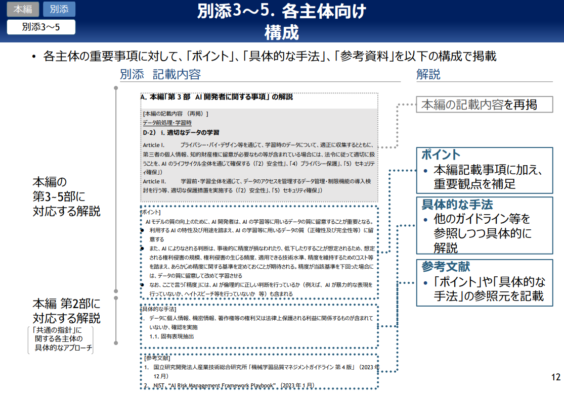The height and width of the screenshot is (398, 564).
Task: Click the label 本編 第2部に対応する解説
Action: tap(66, 311)
